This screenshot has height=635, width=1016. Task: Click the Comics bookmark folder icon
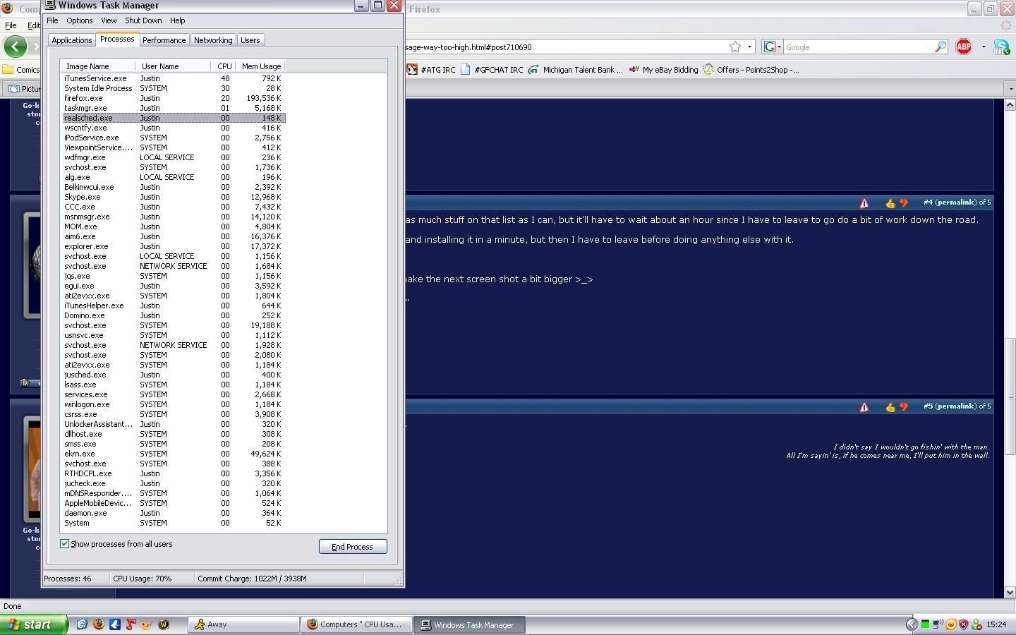pos(8,70)
